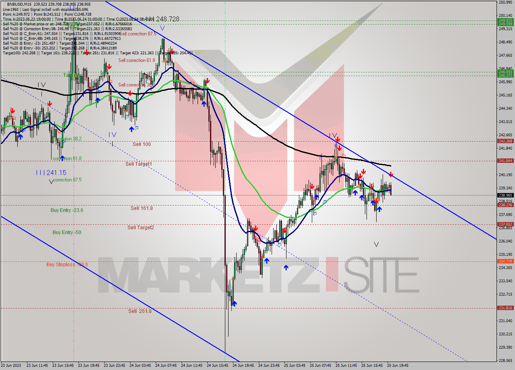Click the 'Sell Target2' level label
Viewport: 515px width, 370px height.
tap(140, 227)
